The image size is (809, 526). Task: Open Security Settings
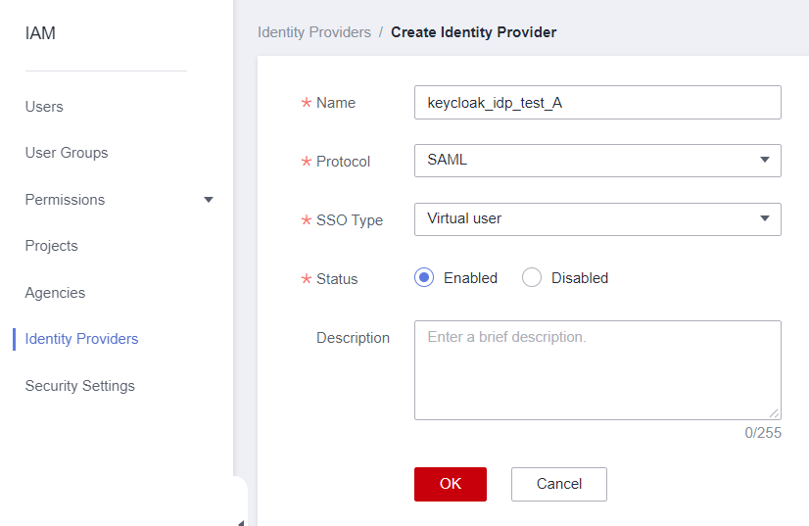[x=79, y=386]
